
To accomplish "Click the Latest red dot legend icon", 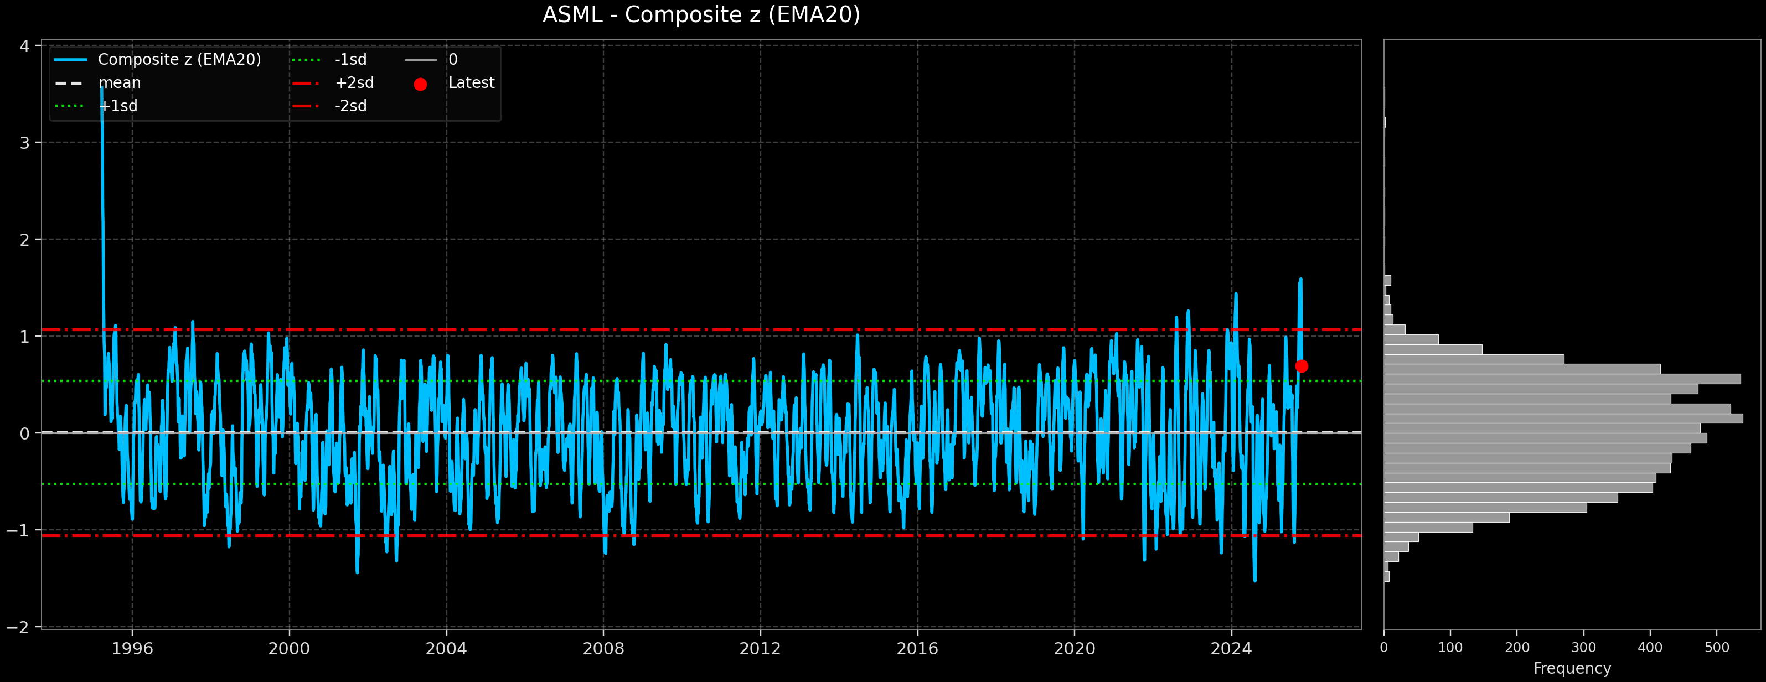I will (x=421, y=83).
